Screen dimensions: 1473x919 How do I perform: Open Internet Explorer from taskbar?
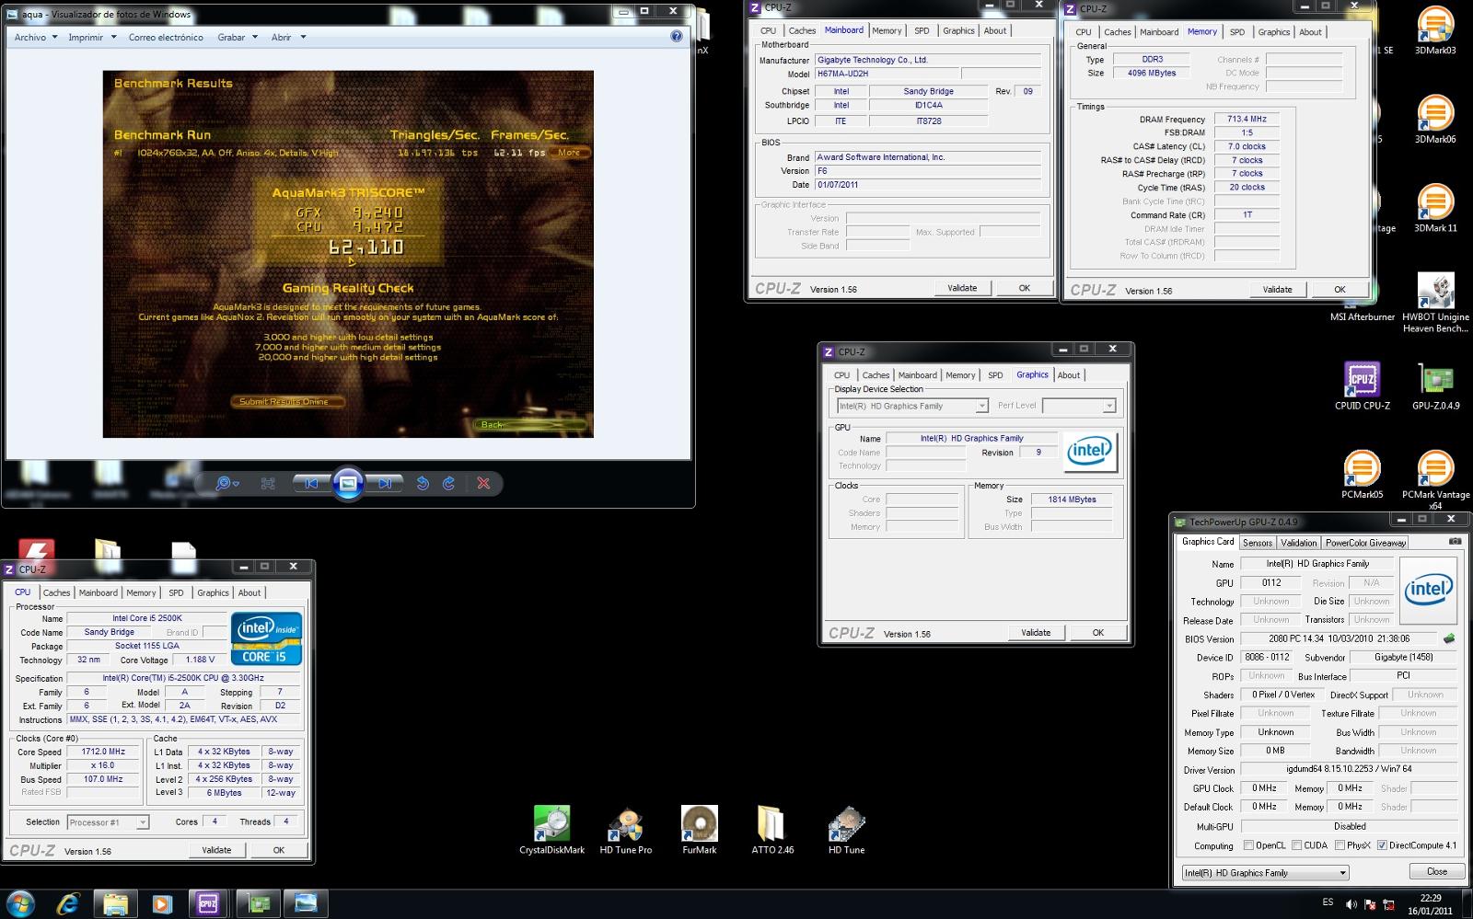pyautogui.click(x=68, y=904)
